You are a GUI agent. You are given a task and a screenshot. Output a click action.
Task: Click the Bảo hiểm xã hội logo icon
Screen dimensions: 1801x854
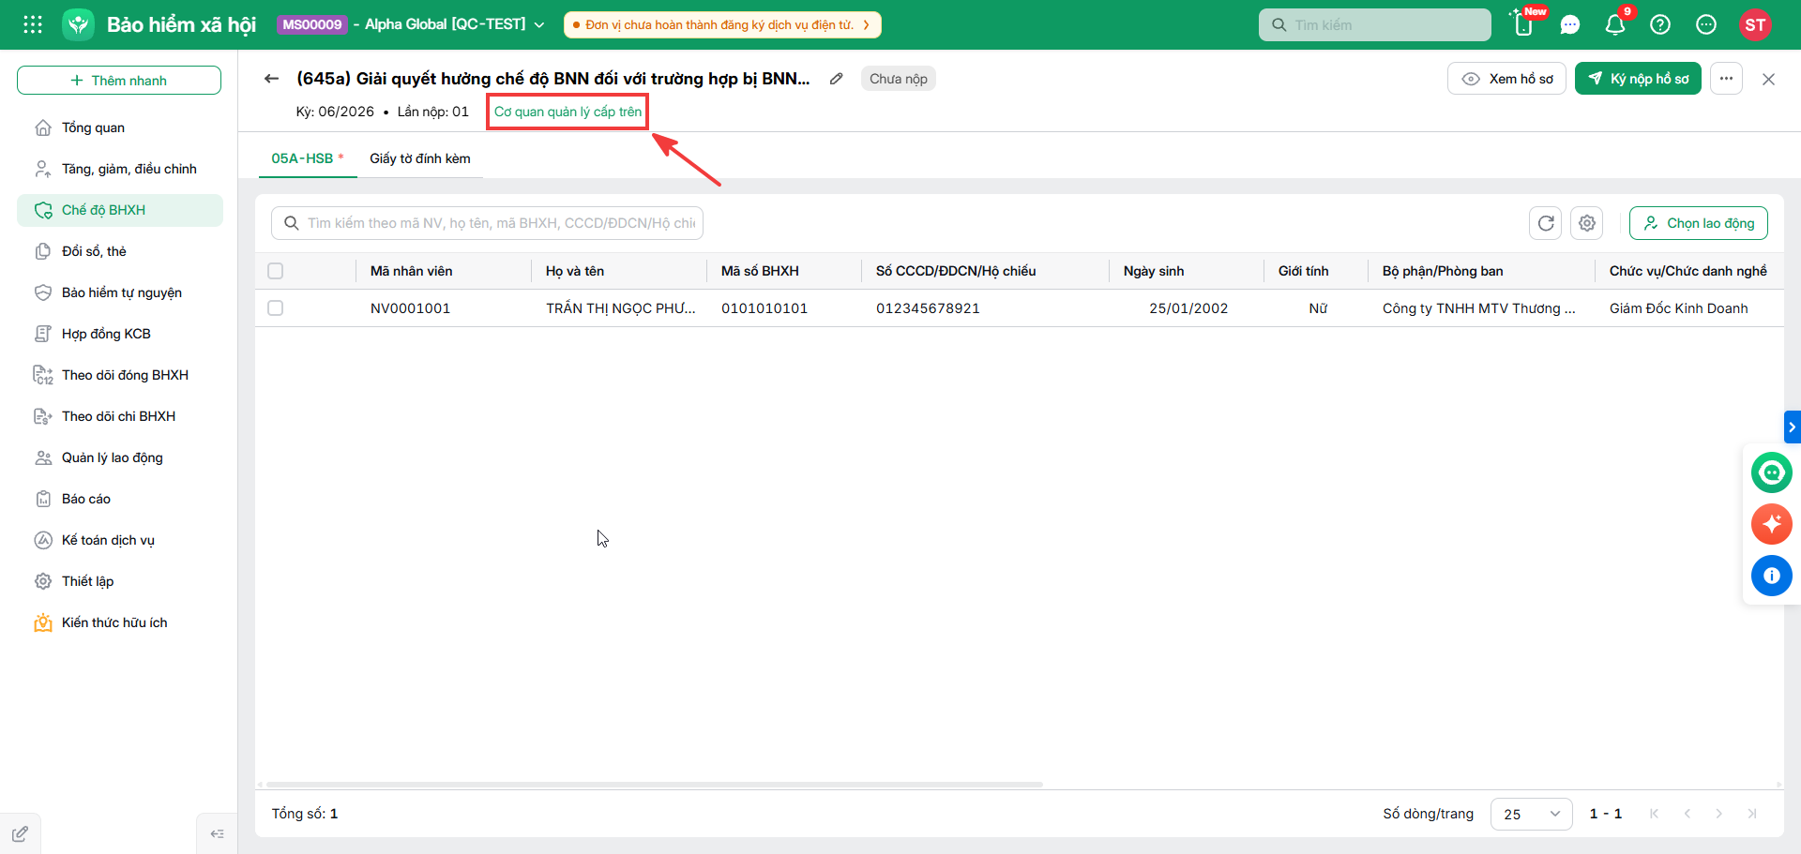(78, 24)
